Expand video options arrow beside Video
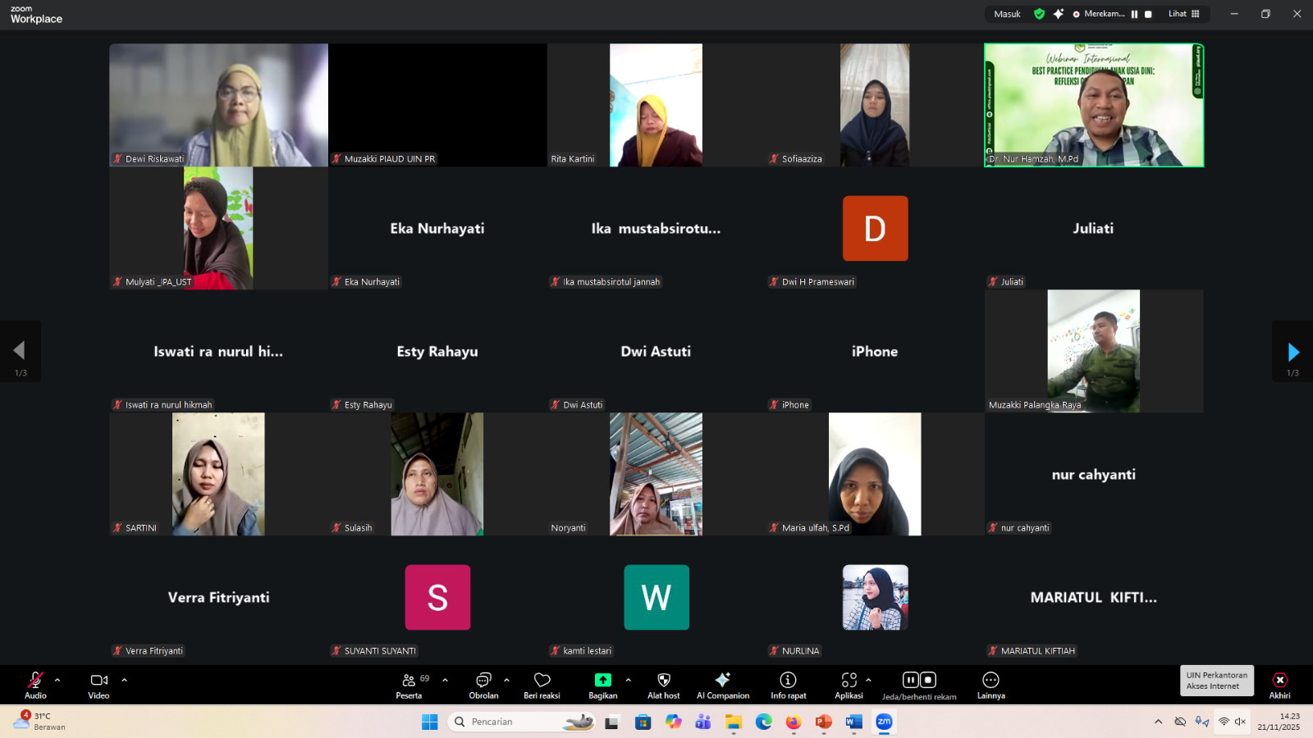 point(125,680)
